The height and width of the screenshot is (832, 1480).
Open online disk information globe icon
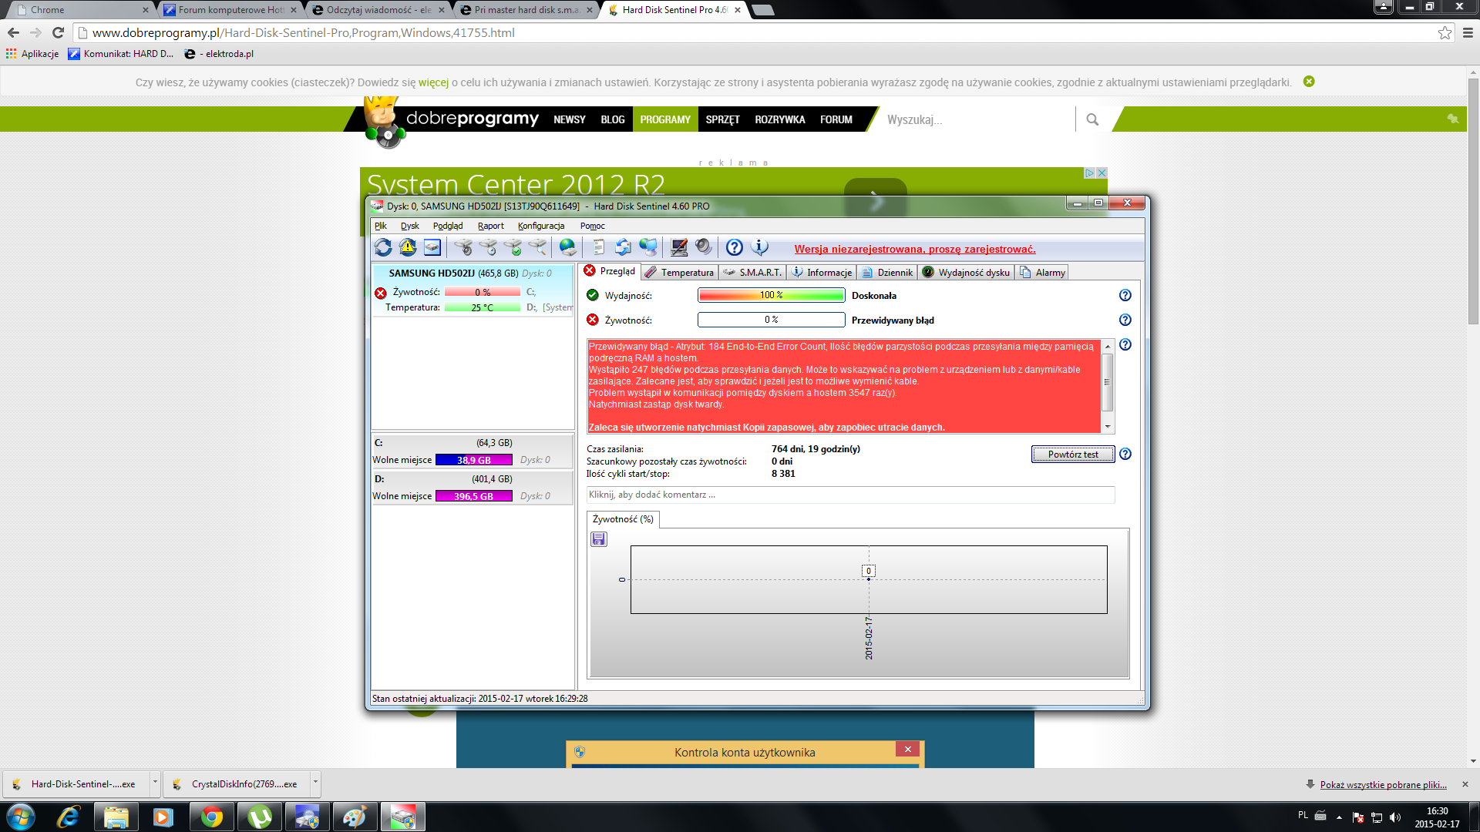click(567, 248)
